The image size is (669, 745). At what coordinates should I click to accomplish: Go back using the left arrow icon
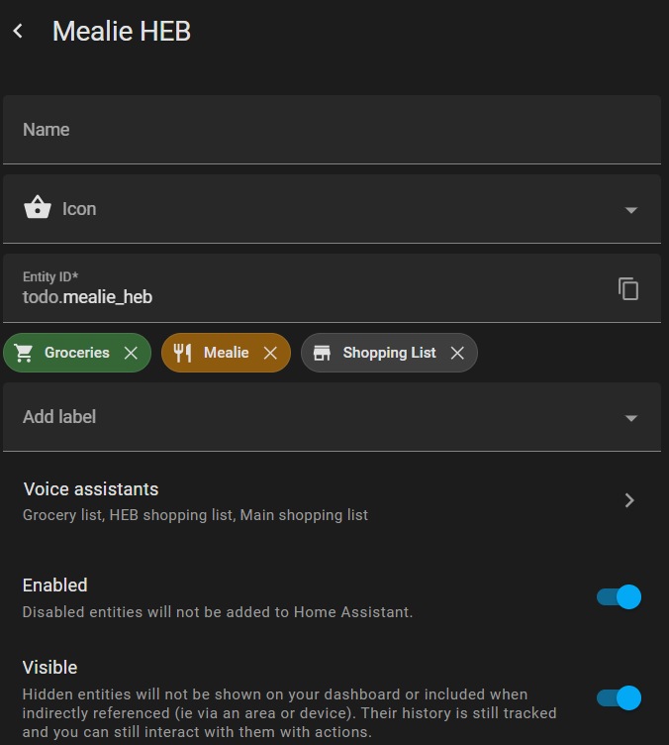[18, 32]
